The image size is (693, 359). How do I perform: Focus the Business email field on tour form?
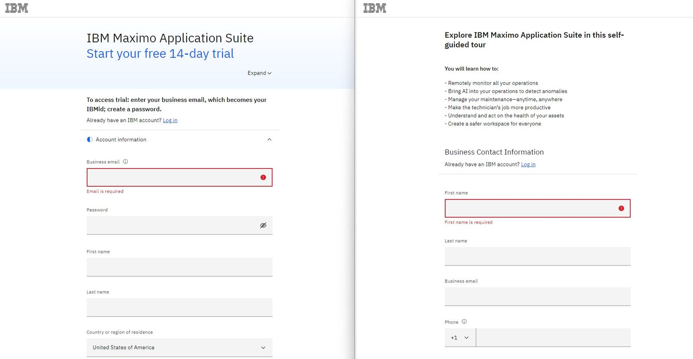pyautogui.click(x=538, y=297)
